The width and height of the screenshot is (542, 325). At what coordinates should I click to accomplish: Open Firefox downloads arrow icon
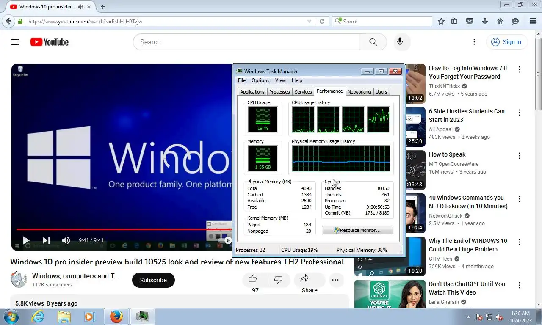click(x=485, y=21)
